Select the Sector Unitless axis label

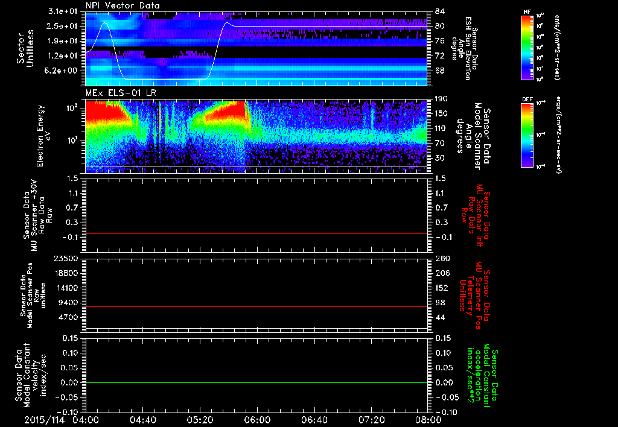tap(25, 48)
